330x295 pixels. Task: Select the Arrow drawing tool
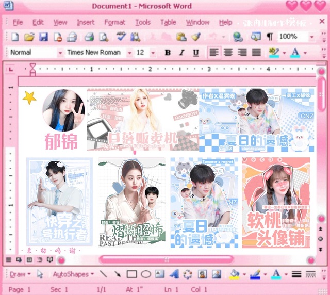point(118,274)
